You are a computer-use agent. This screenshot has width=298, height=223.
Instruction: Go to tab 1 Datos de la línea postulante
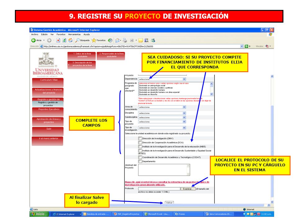point(82,56)
